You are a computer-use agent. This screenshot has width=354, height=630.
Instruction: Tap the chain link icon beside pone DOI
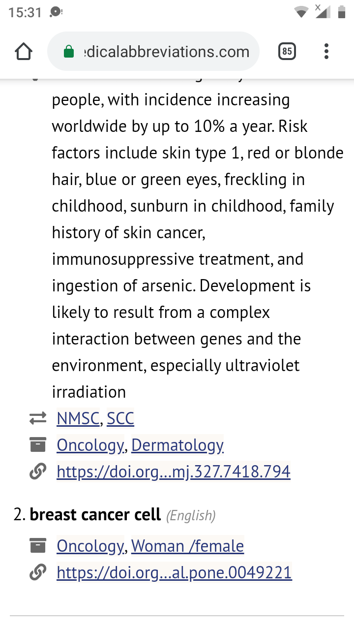pos(37,572)
